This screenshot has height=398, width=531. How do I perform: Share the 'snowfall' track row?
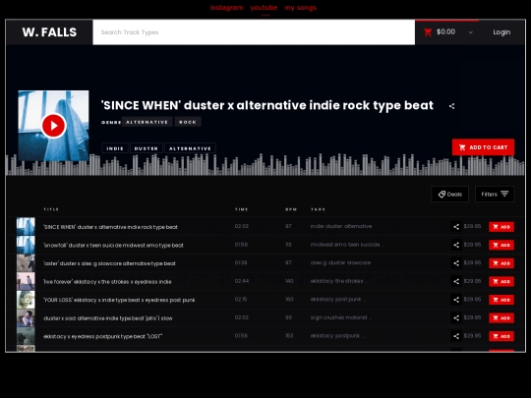[x=456, y=245]
